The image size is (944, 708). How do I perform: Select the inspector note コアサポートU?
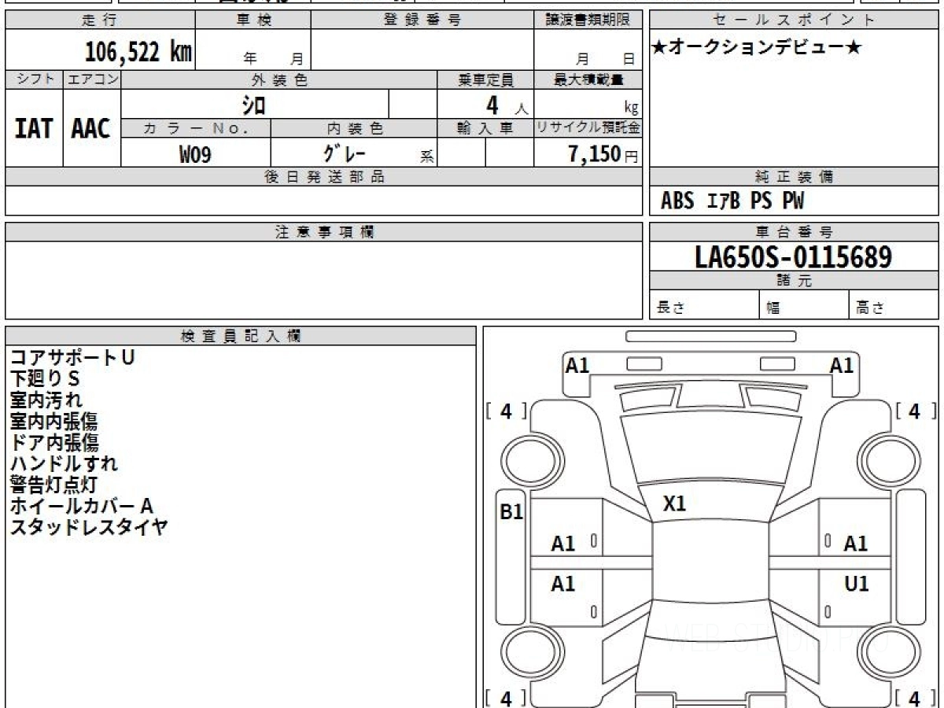[x=72, y=357]
